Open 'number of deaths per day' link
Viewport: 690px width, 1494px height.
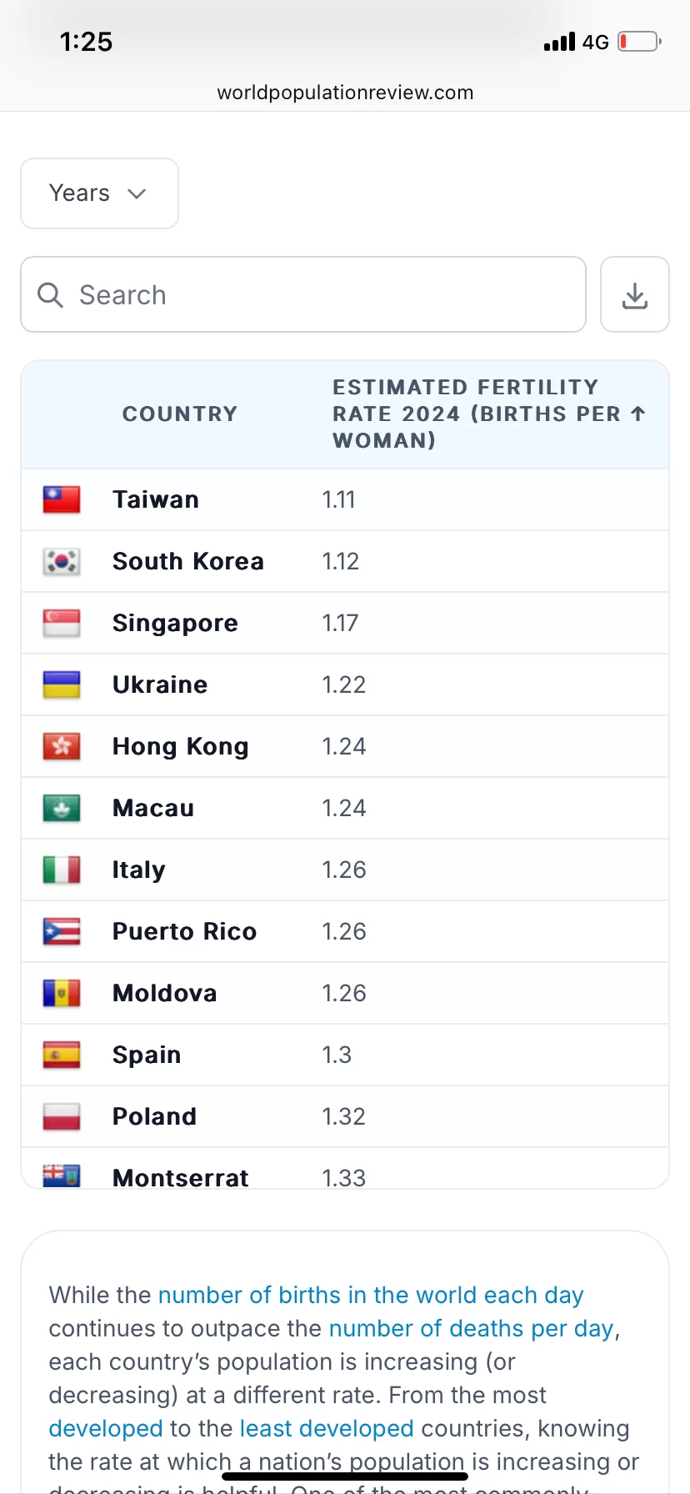(472, 1328)
